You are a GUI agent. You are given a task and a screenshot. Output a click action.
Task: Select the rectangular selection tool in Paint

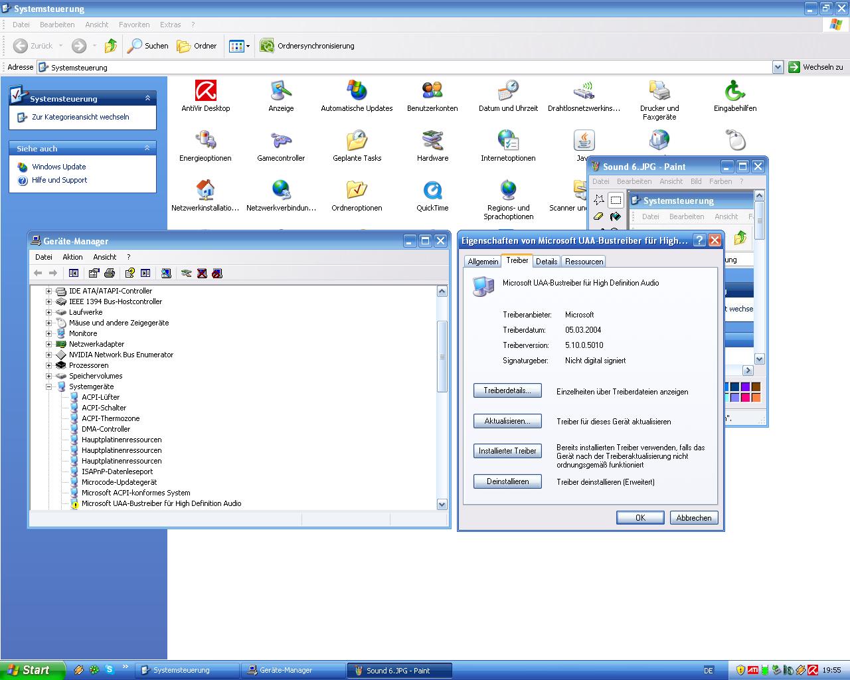pyautogui.click(x=616, y=200)
